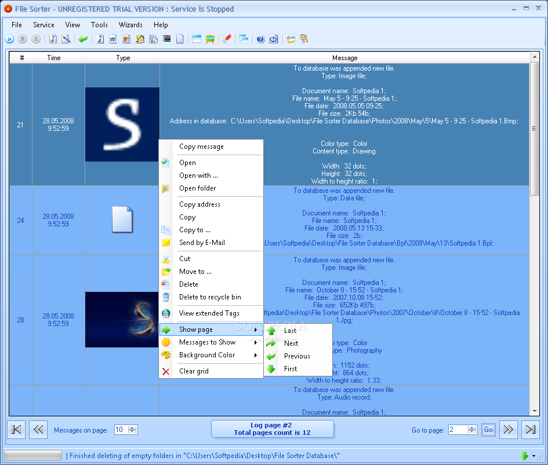Select Move to ... menu entry
This screenshot has width=548, height=465.
click(211, 272)
